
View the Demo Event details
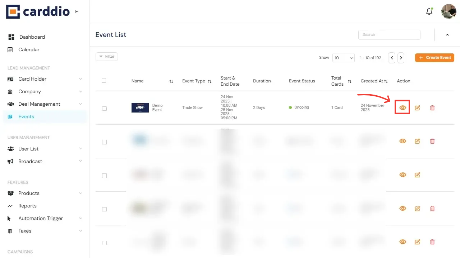click(402, 108)
